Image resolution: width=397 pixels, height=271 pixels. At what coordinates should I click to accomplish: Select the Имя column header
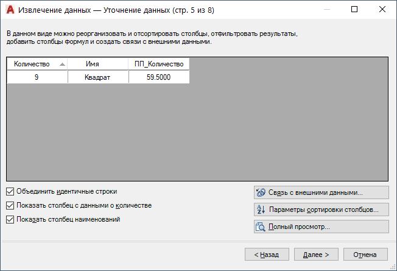coord(97,64)
